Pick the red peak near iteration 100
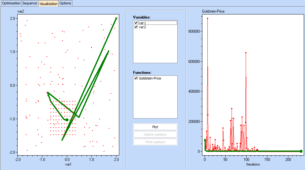 click(x=246, y=52)
